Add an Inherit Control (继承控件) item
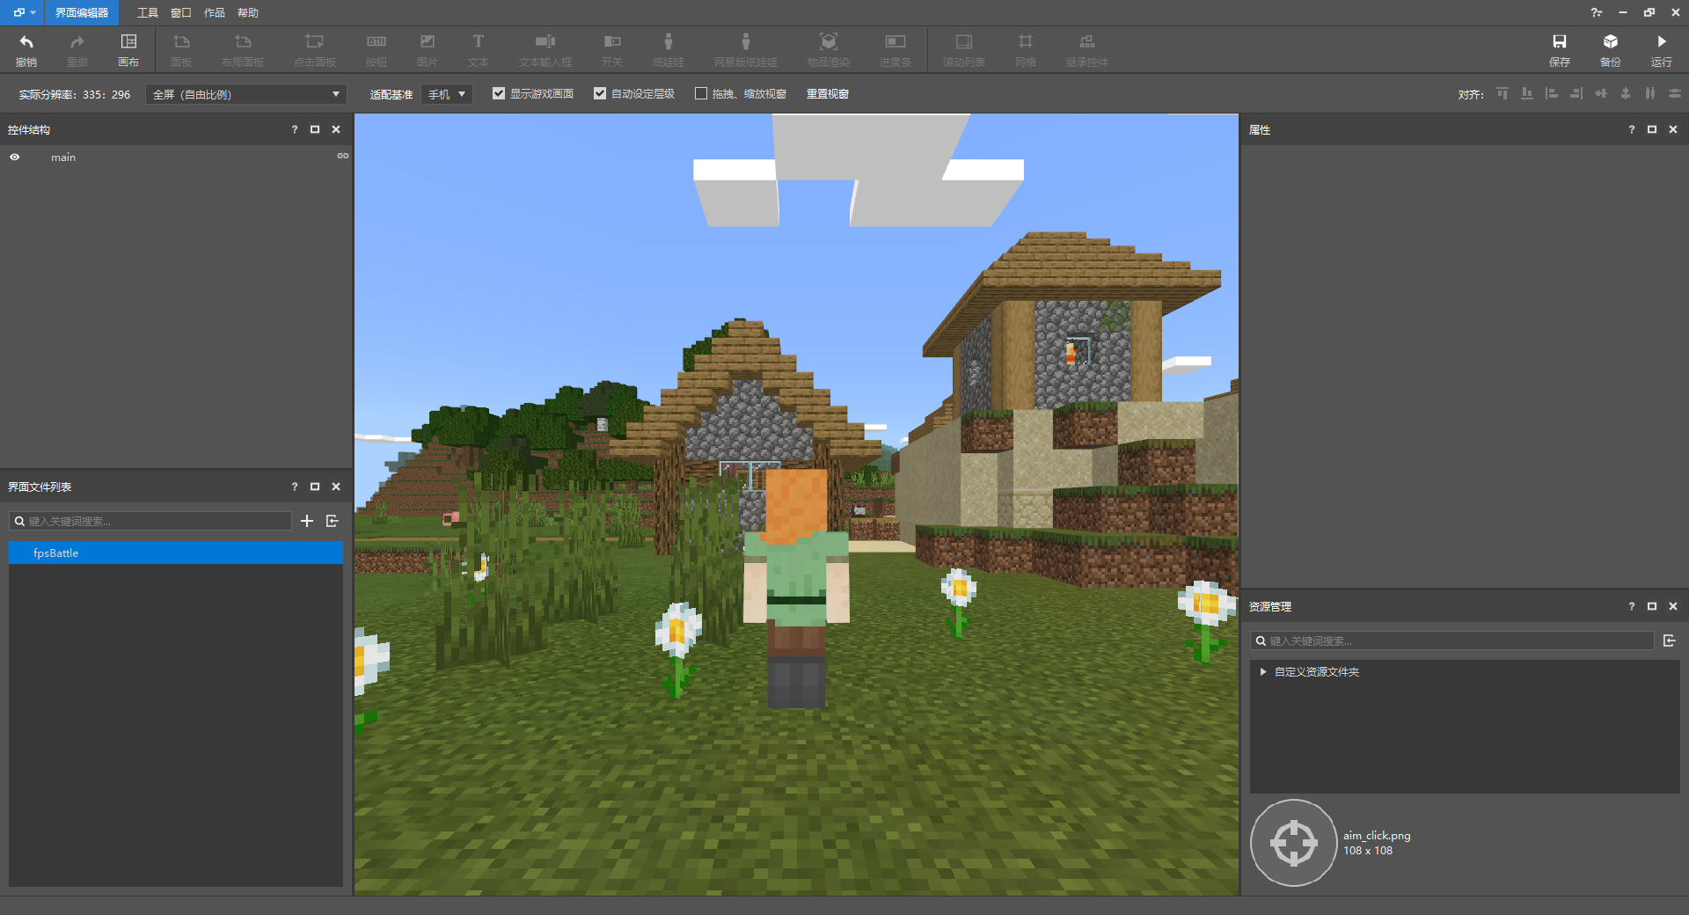 tap(1087, 50)
